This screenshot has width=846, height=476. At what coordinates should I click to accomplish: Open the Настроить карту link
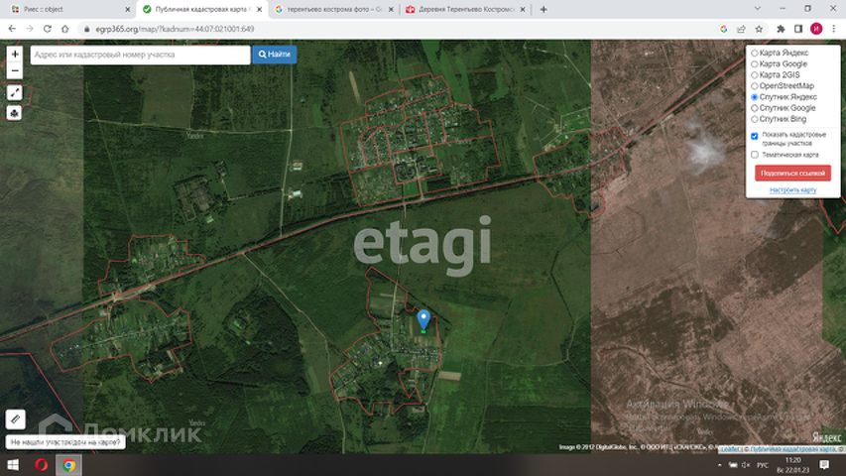[x=792, y=190]
